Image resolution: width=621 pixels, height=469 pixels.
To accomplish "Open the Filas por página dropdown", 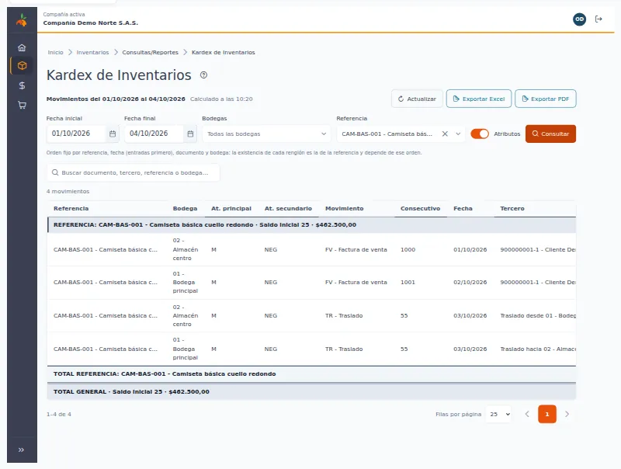I will point(498,415).
